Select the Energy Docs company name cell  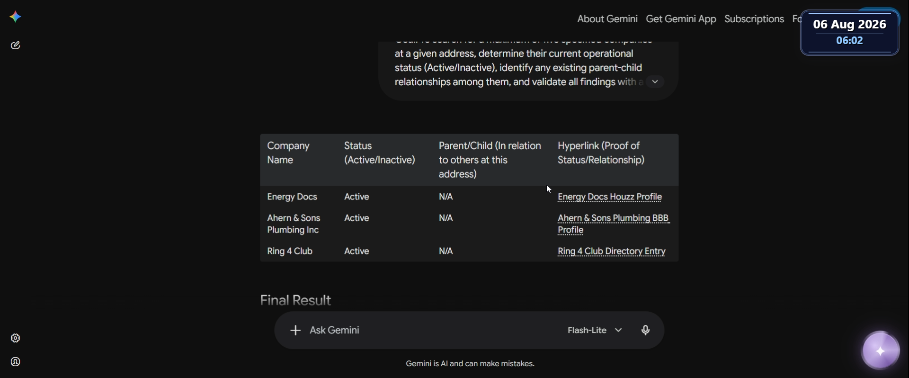pos(292,197)
